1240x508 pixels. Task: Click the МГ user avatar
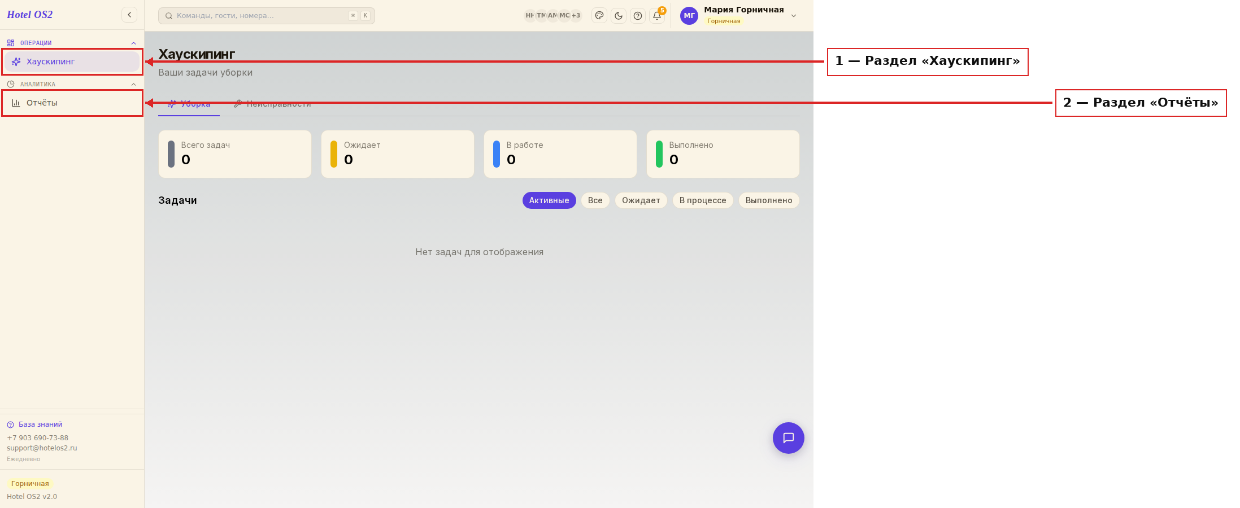689,16
